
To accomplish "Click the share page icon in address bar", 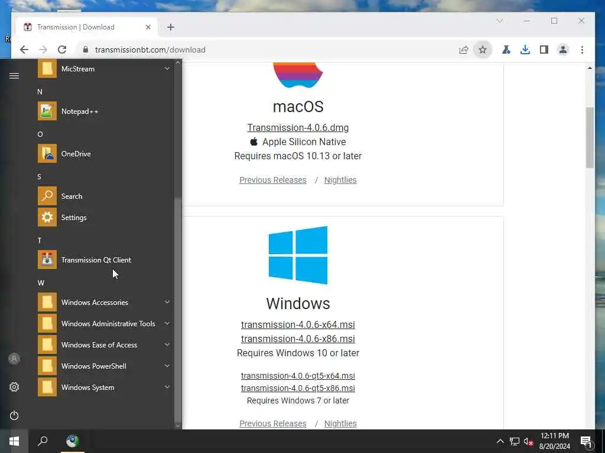I will pyautogui.click(x=464, y=50).
